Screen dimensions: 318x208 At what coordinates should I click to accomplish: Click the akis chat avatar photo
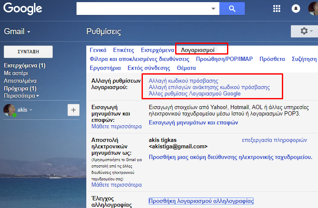pyautogui.click(x=9, y=110)
